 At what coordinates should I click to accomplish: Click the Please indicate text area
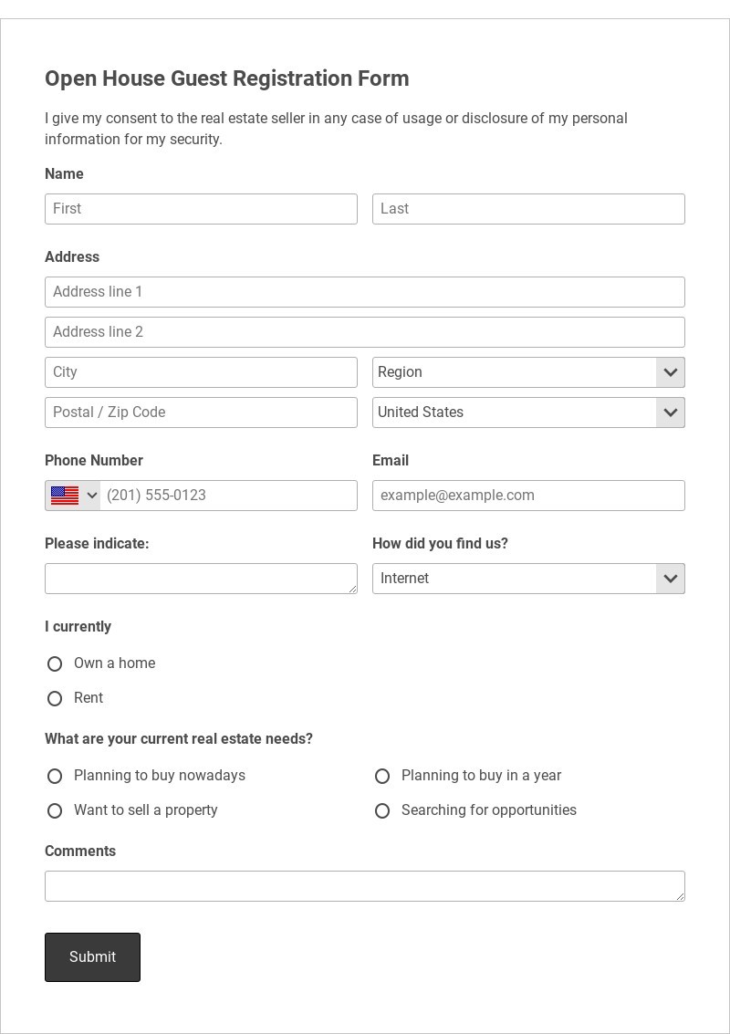[201, 579]
